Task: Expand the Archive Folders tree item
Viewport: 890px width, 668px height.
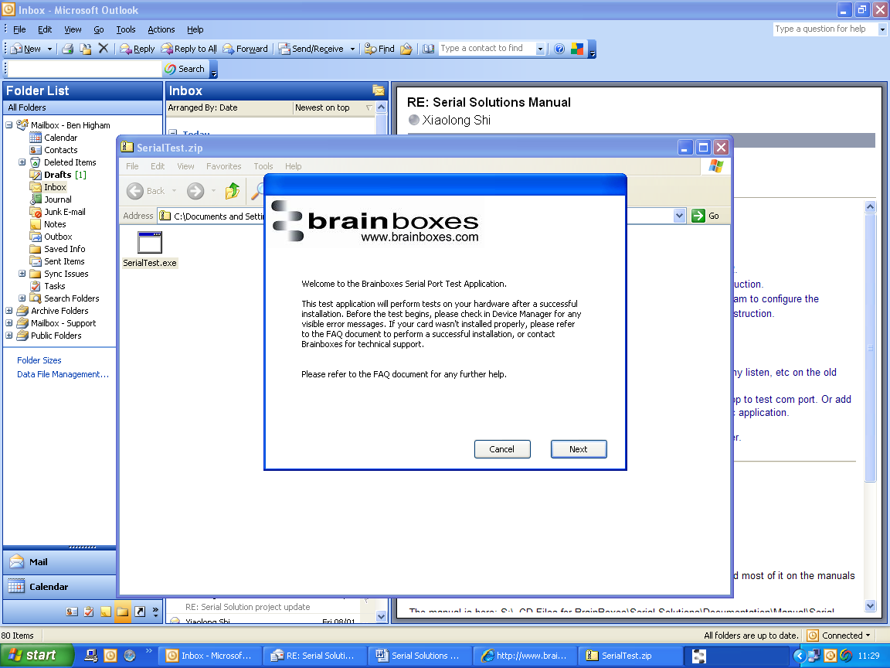Action: pos(8,310)
